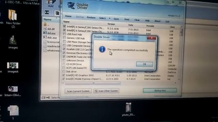Click the blue information icon in dialog
Screen dimensions: 218x122
[102, 49]
